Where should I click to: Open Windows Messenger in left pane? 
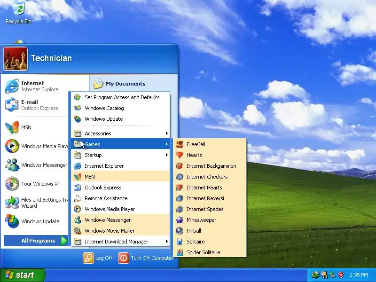click(37, 165)
